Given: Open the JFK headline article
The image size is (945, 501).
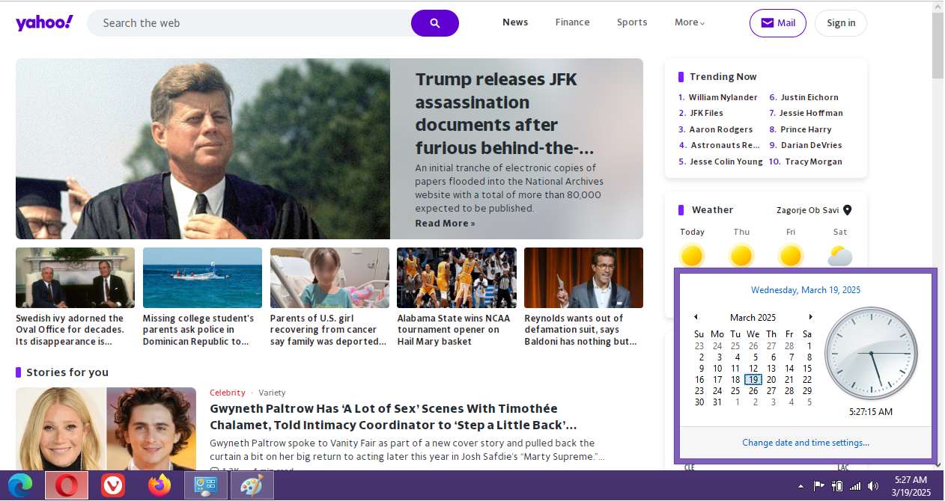Looking at the screenshot, I should tap(505, 113).
